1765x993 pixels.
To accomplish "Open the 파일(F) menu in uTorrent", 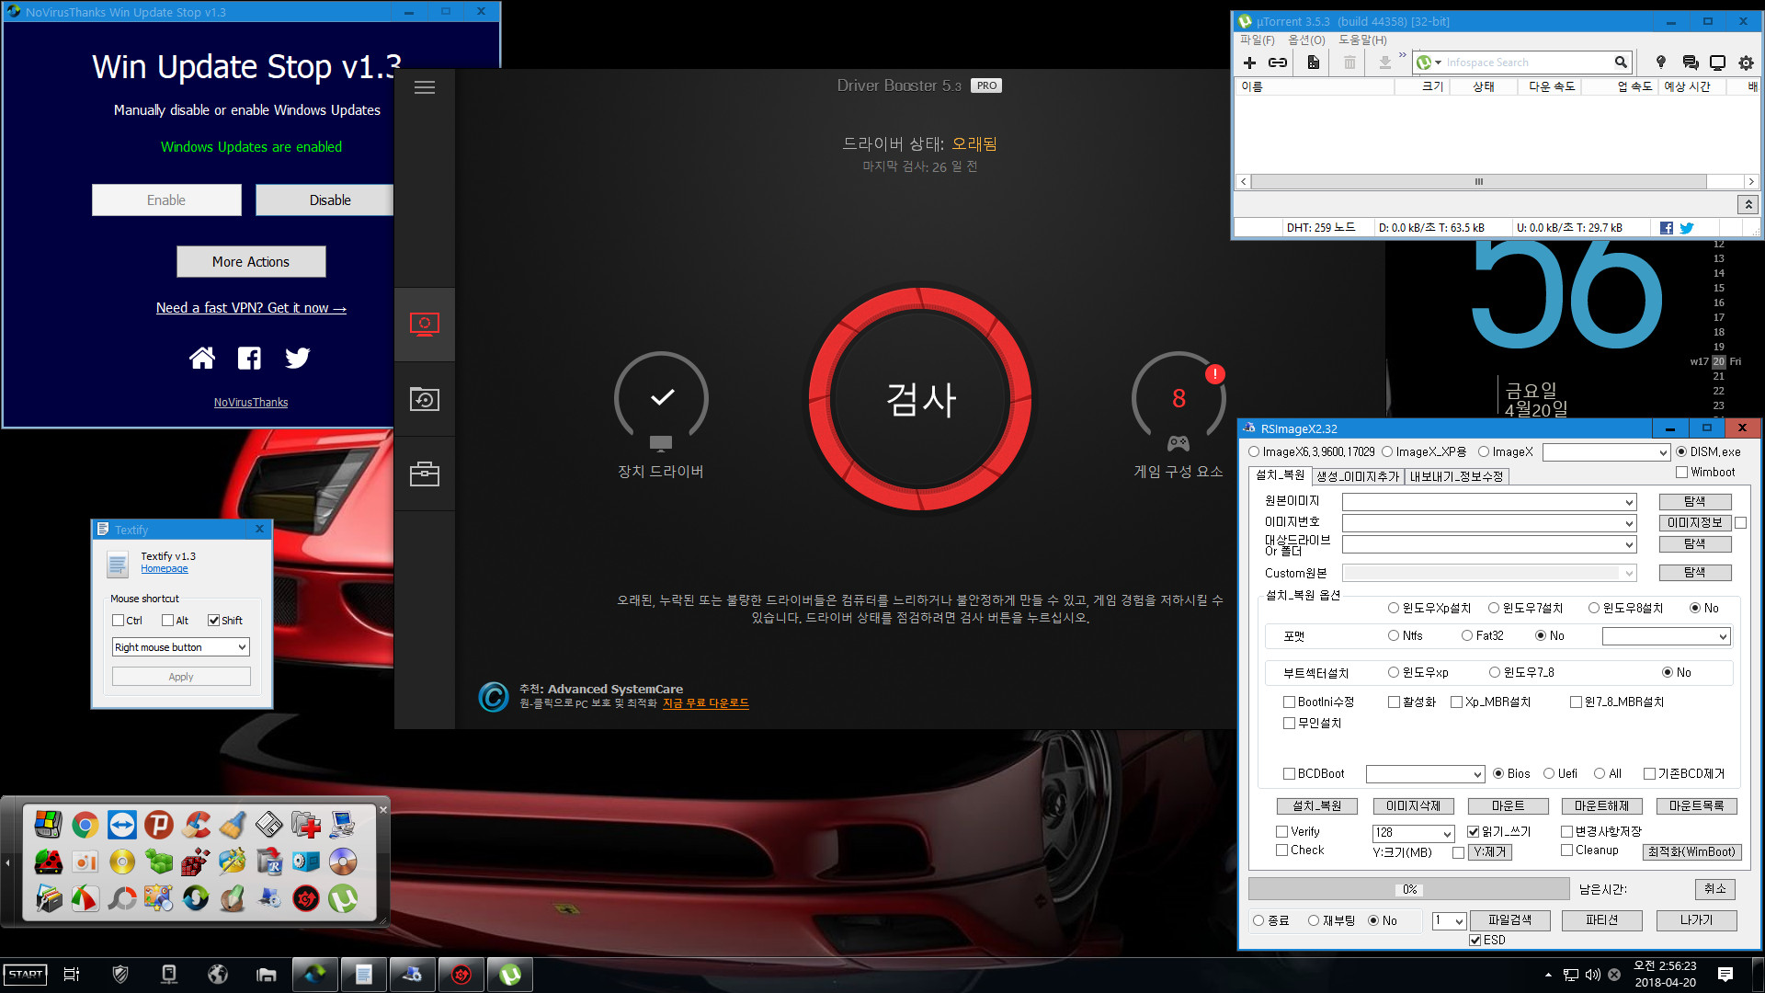I will tap(1257, 40).
